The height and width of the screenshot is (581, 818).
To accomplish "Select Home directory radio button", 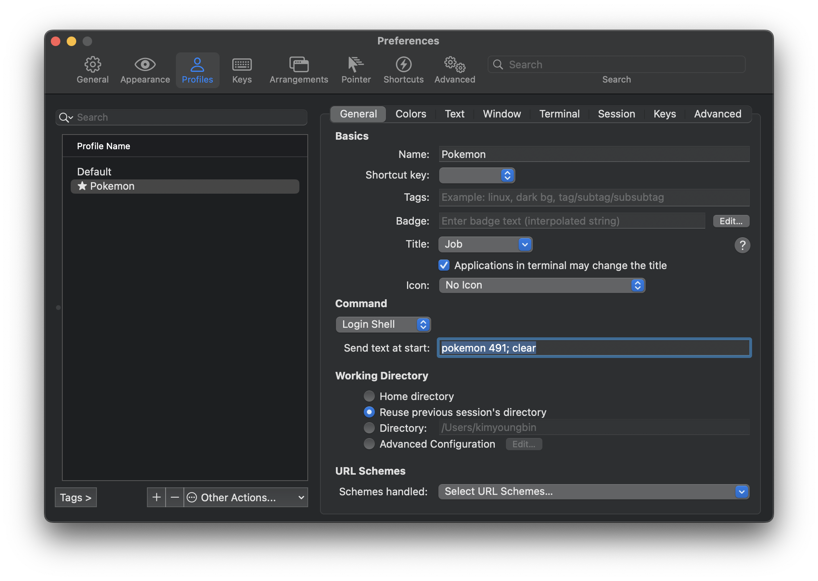I will (x=369, y=396).
